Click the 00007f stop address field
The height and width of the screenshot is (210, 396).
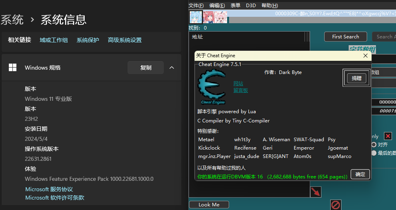[x=384, y=111]
